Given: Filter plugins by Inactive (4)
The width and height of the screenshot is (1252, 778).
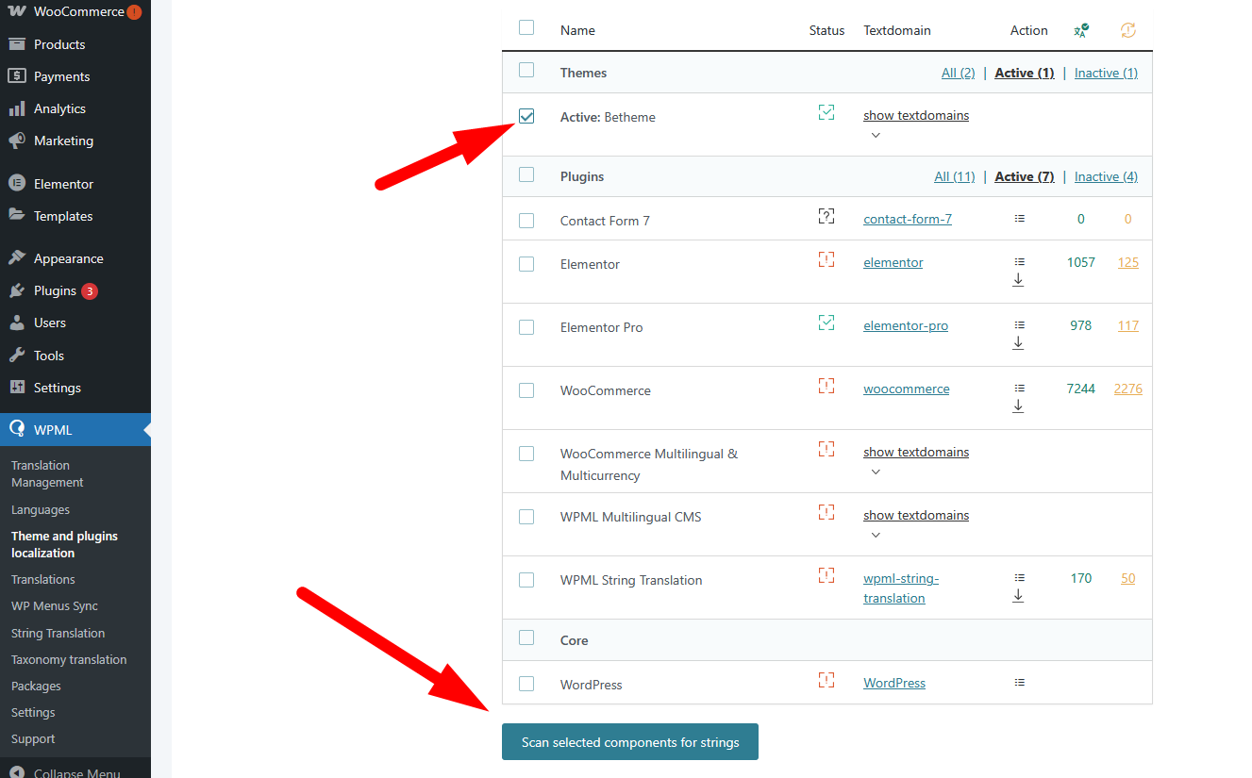Looking at the screenshot, I should (x=1106, y=176).
